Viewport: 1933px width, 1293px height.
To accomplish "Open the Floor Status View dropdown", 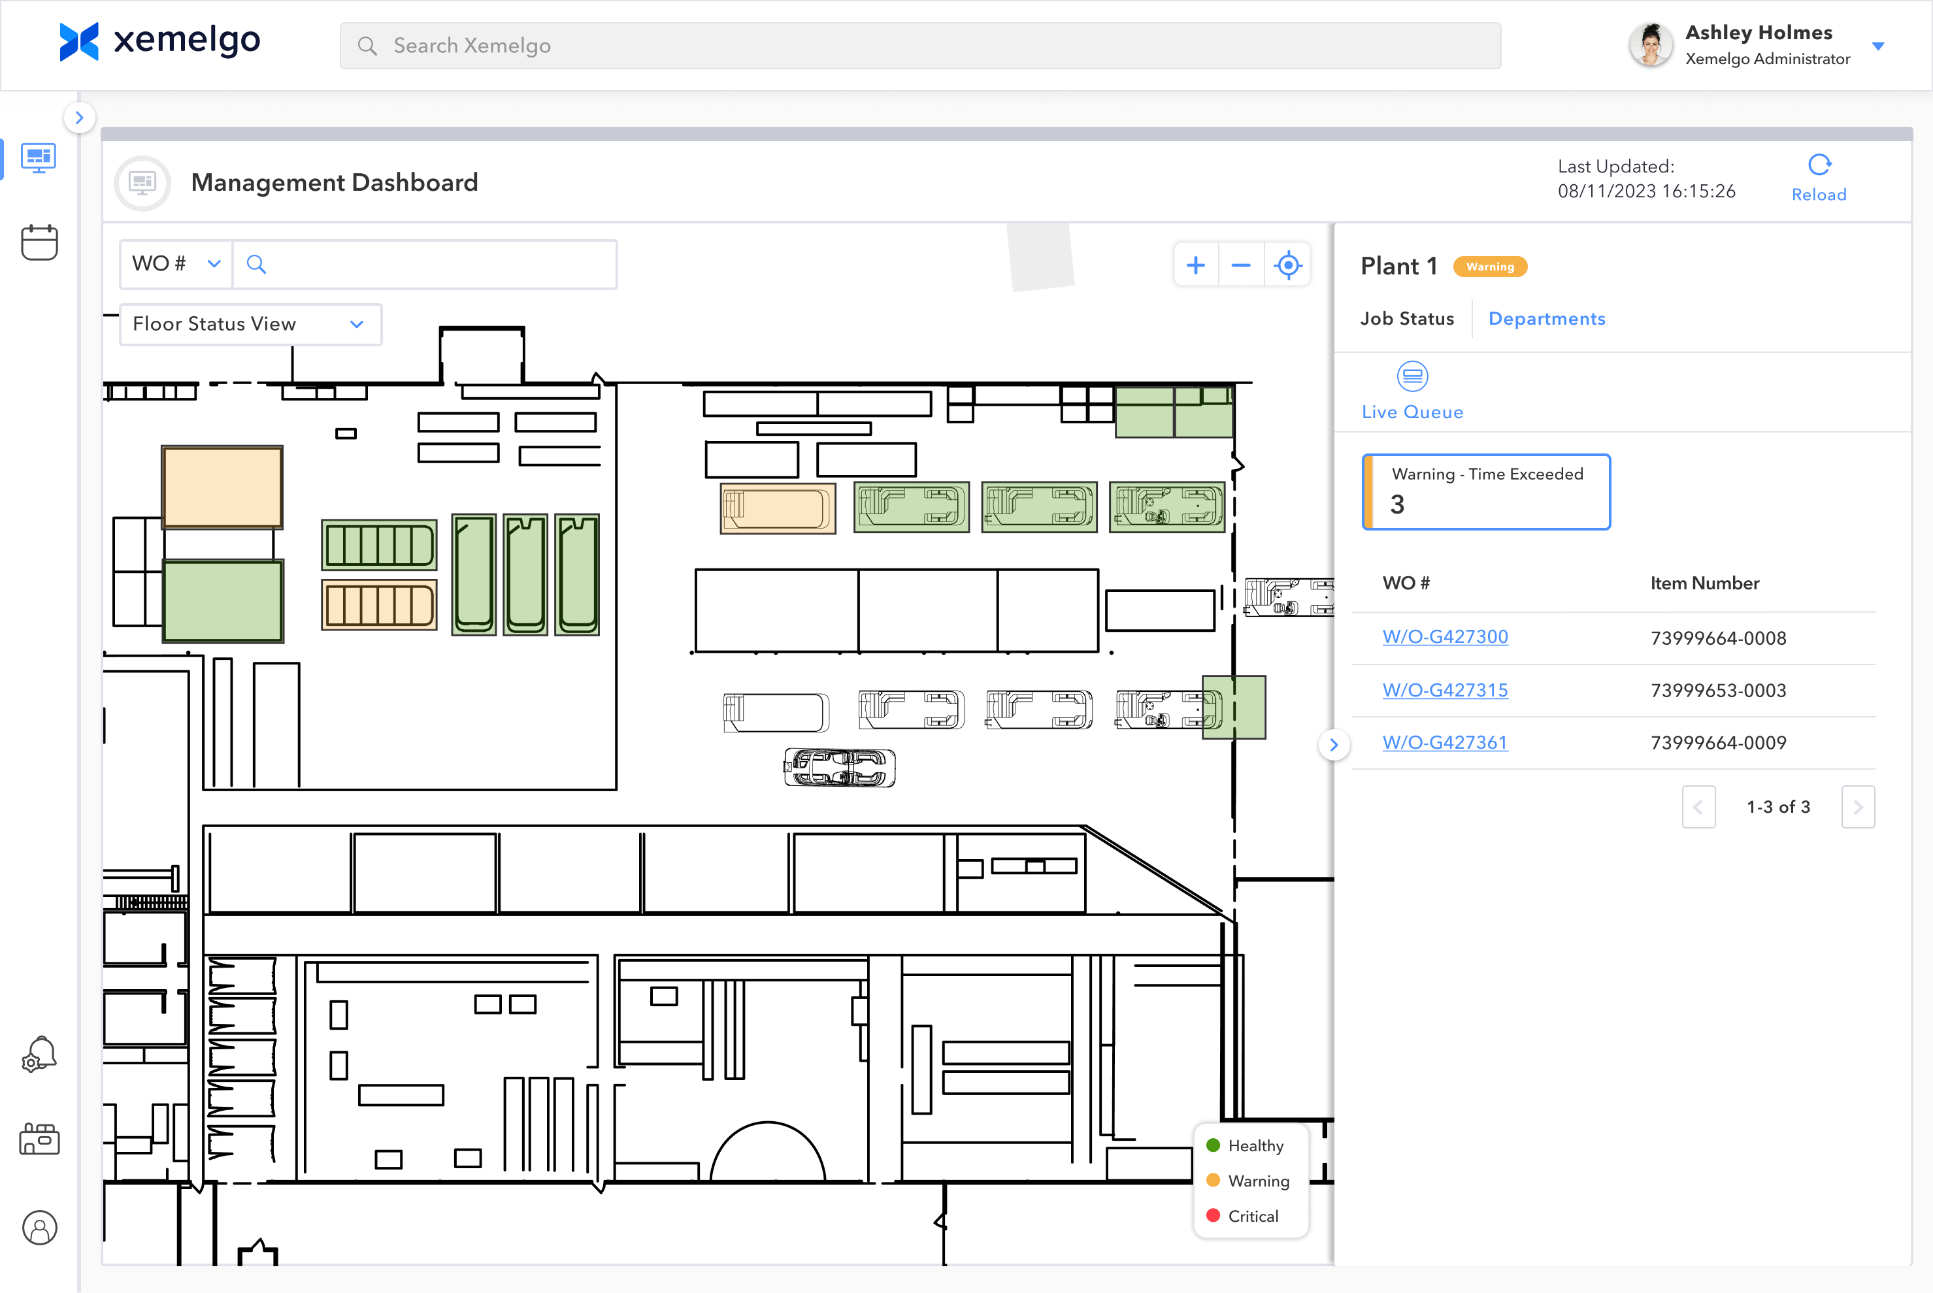I will pyautogui.click(x=250, y=324).
